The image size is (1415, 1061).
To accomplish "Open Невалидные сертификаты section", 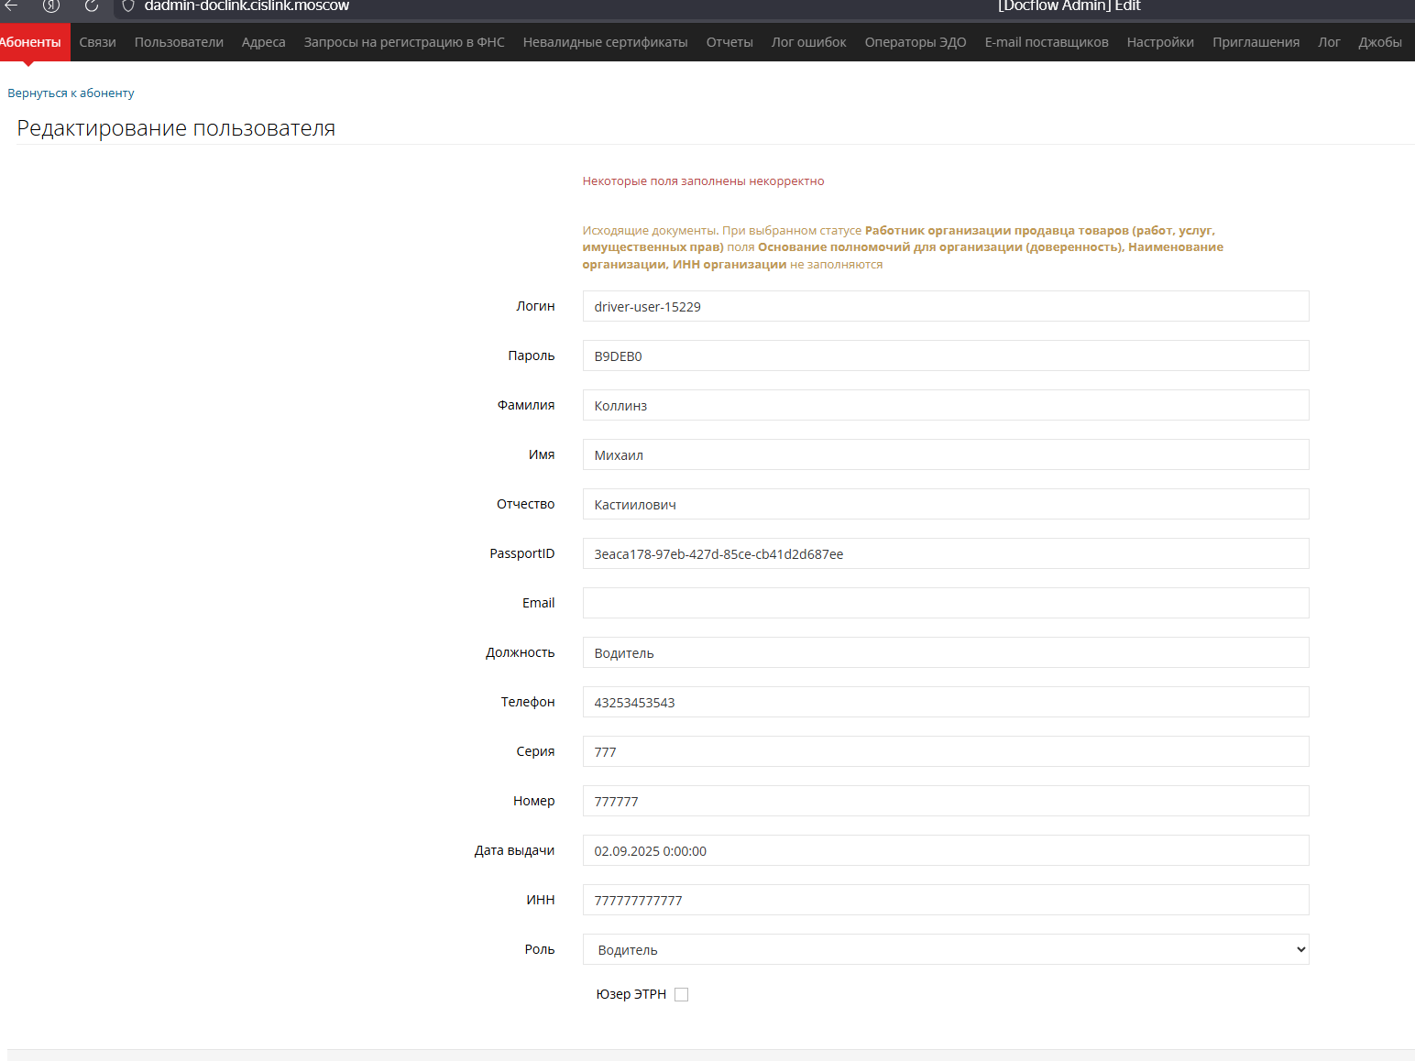I will click(x=605, y=42).
